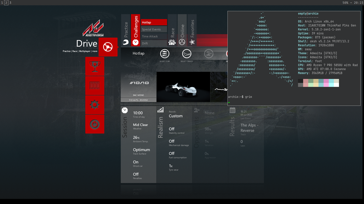Switch to sway workspace 3
Screen dimensions: 364x204
(11, 3)
